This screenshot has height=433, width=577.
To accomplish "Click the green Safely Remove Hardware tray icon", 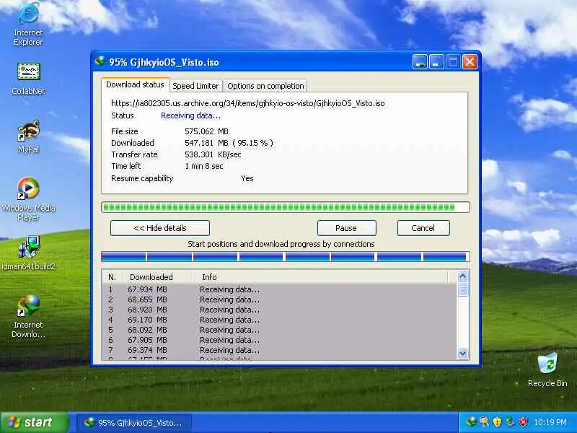I will pos(510,422).
